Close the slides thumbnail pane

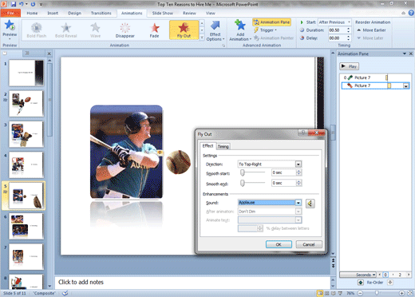click(x=49, y=53)
